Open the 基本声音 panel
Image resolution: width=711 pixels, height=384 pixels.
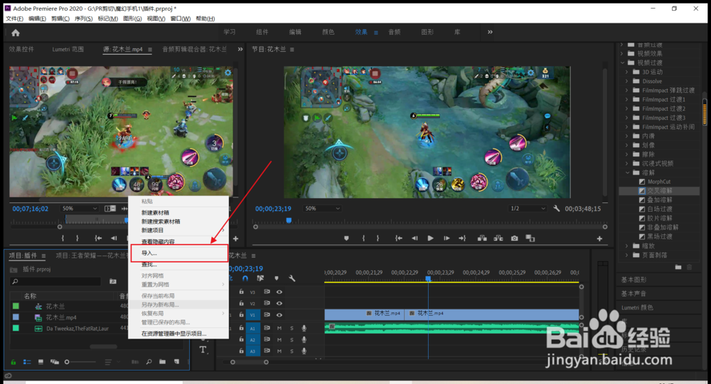[634, 294]
